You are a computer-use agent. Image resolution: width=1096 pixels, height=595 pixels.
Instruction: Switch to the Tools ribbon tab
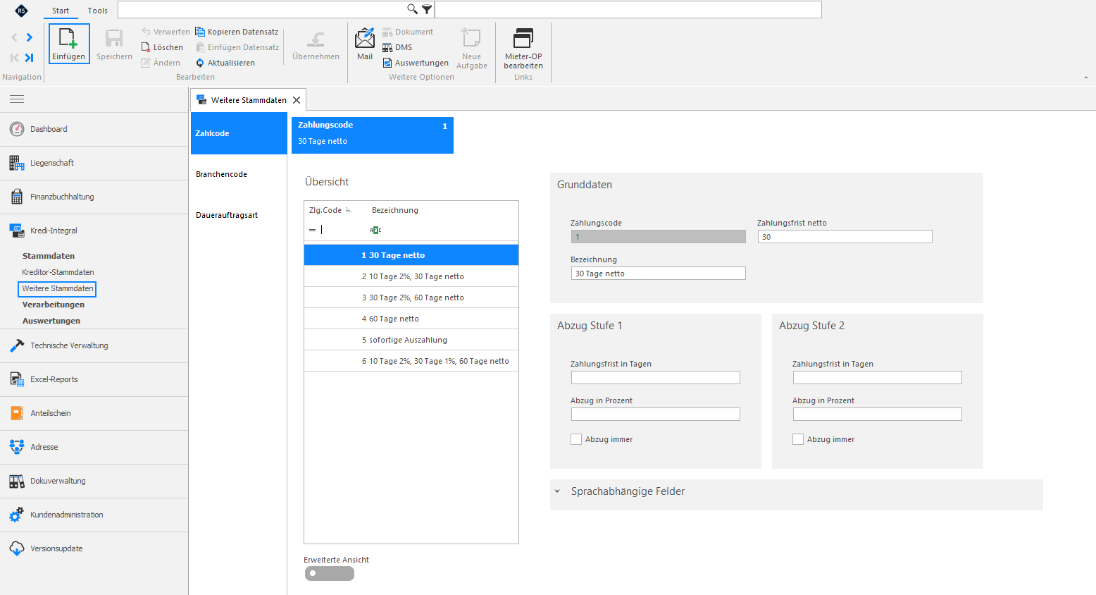[x=98, y=11]
